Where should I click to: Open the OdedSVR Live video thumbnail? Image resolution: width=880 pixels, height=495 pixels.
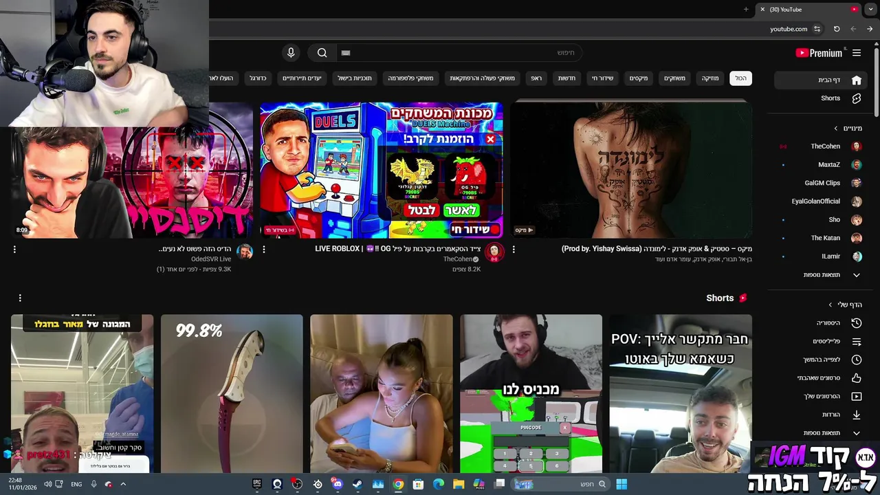coord(132,182)
